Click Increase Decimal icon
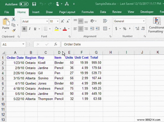This screenshot has width=164, height=122. 137,29
